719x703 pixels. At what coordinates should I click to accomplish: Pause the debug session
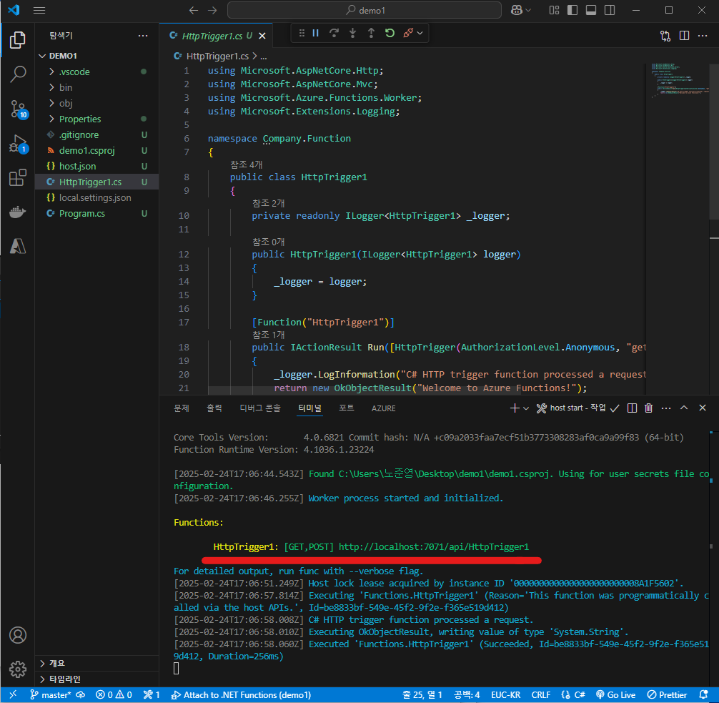315,33
